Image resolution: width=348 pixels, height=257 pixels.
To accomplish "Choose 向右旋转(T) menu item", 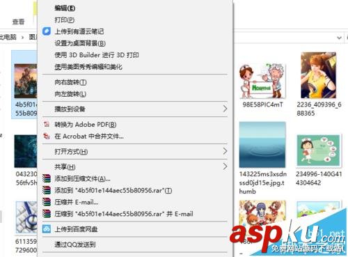I will [x=70, y=82].
